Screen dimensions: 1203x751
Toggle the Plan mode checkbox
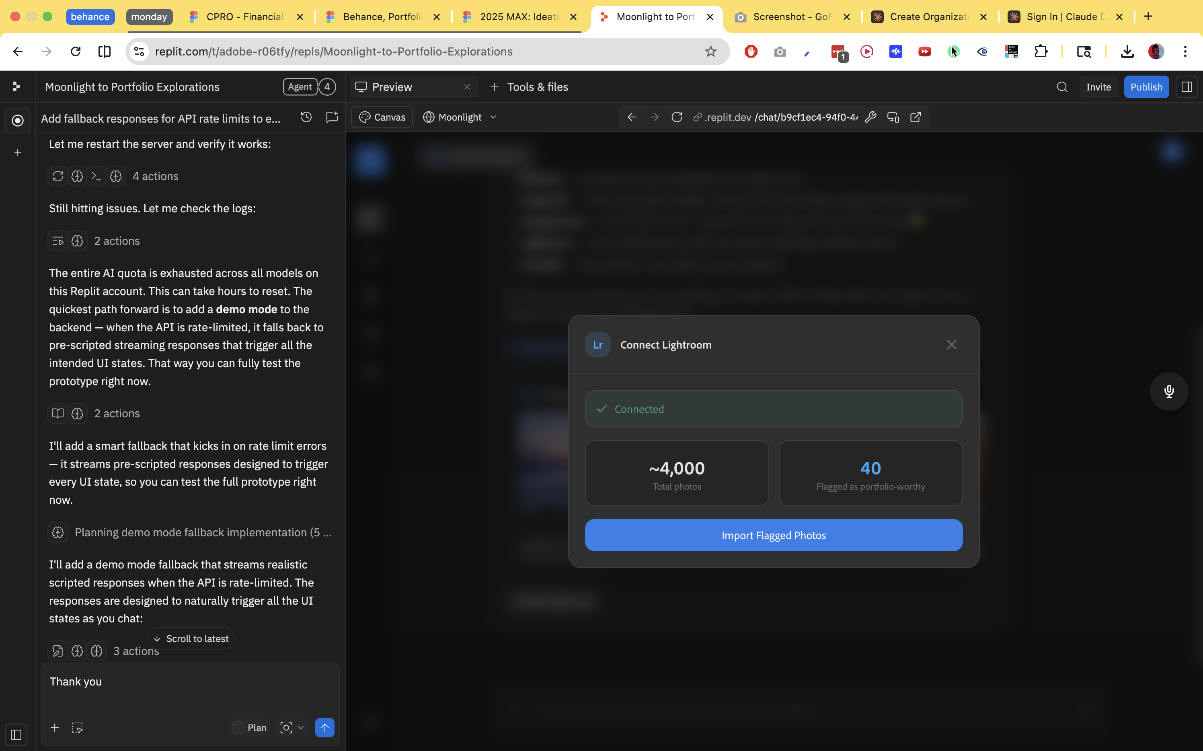pos(238,728)
